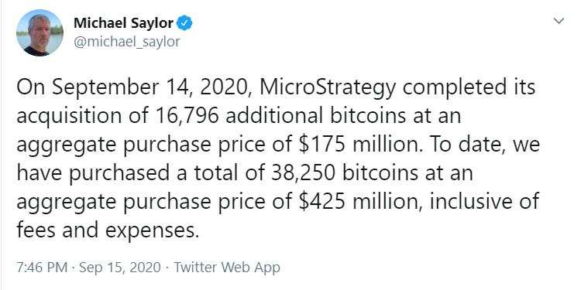The width and height of the screenshot is (581, 290).
Task: Expand the tweet options chevron
Action: (x=559, y=21)
